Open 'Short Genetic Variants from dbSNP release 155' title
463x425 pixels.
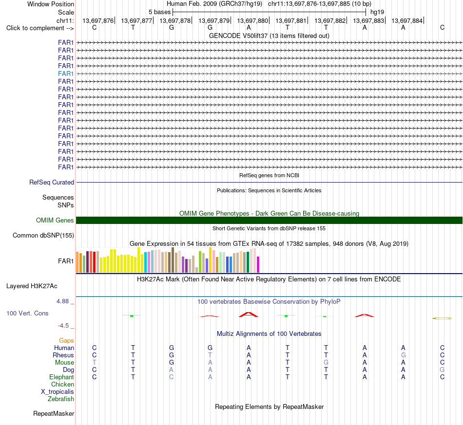[269, 229]
